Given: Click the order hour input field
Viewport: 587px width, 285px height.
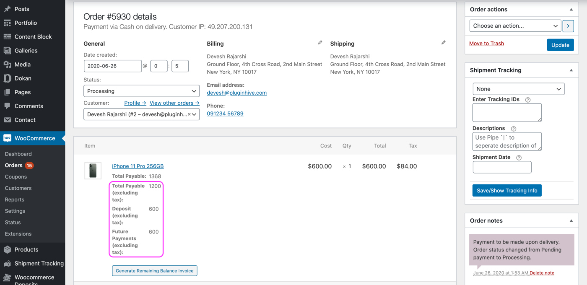Looking at the screenshot, I should click(159, 66).
